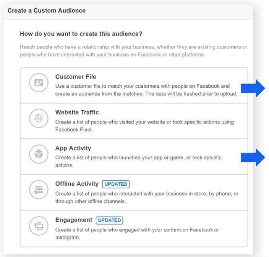Select the Customer File title
The image size is (269, 257).
tap(76, 77)
